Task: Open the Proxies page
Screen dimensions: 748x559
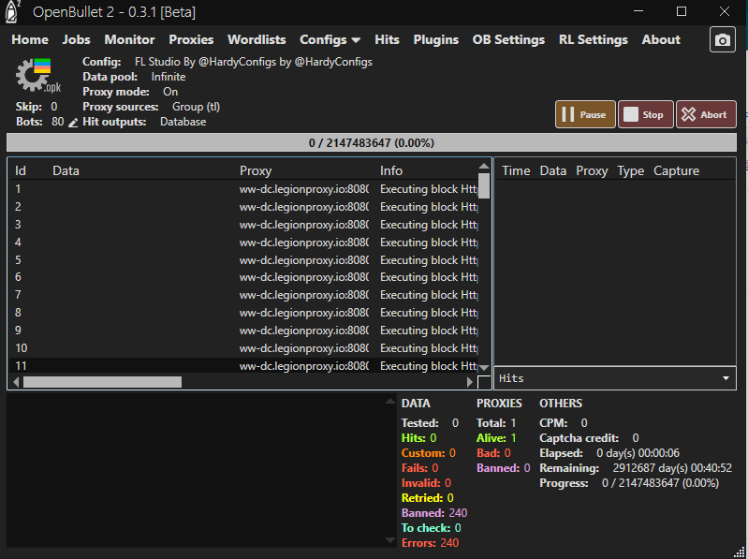Action: (x=191, y=39)
